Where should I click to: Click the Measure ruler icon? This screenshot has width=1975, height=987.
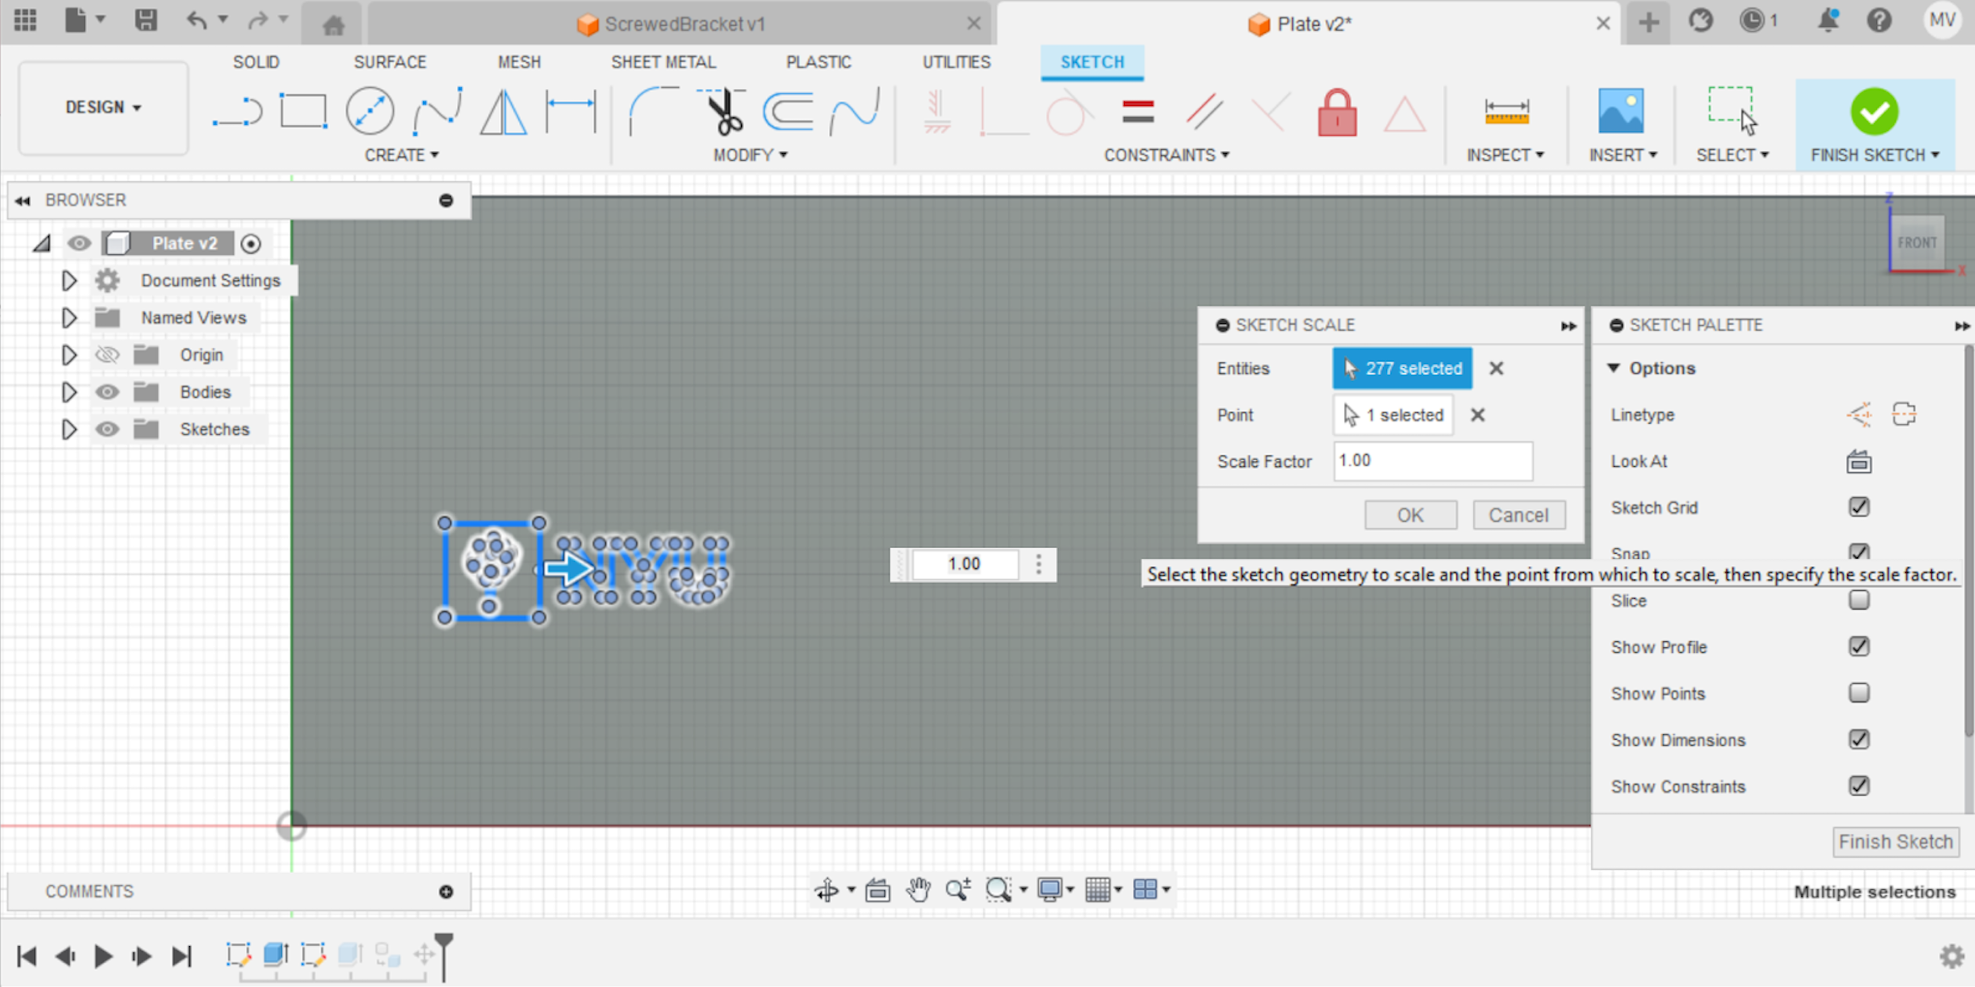point(1506,111)
